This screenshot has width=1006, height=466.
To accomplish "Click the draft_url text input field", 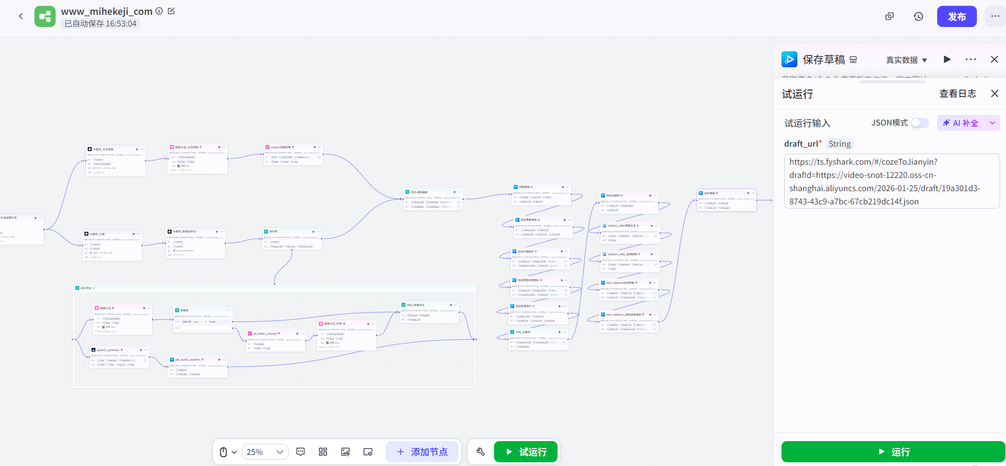I will [x=892, y=181].
